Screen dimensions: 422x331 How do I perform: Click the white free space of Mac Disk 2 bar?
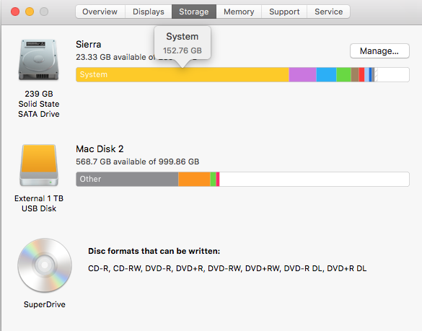pos(315,180)
